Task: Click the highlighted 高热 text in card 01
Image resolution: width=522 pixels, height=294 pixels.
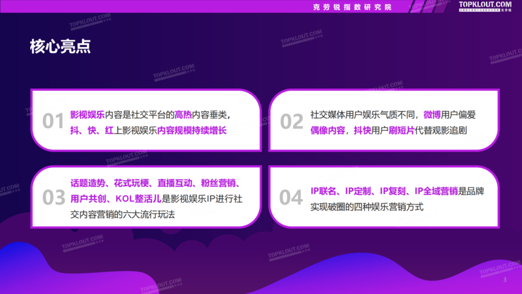Action: coord(183,115)
